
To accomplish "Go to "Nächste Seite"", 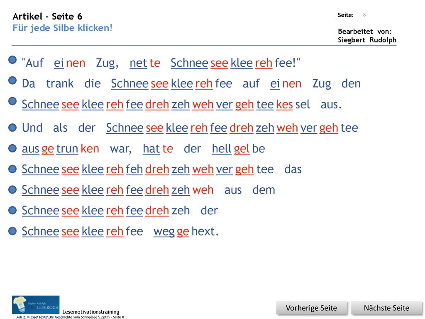I will 386,308.
